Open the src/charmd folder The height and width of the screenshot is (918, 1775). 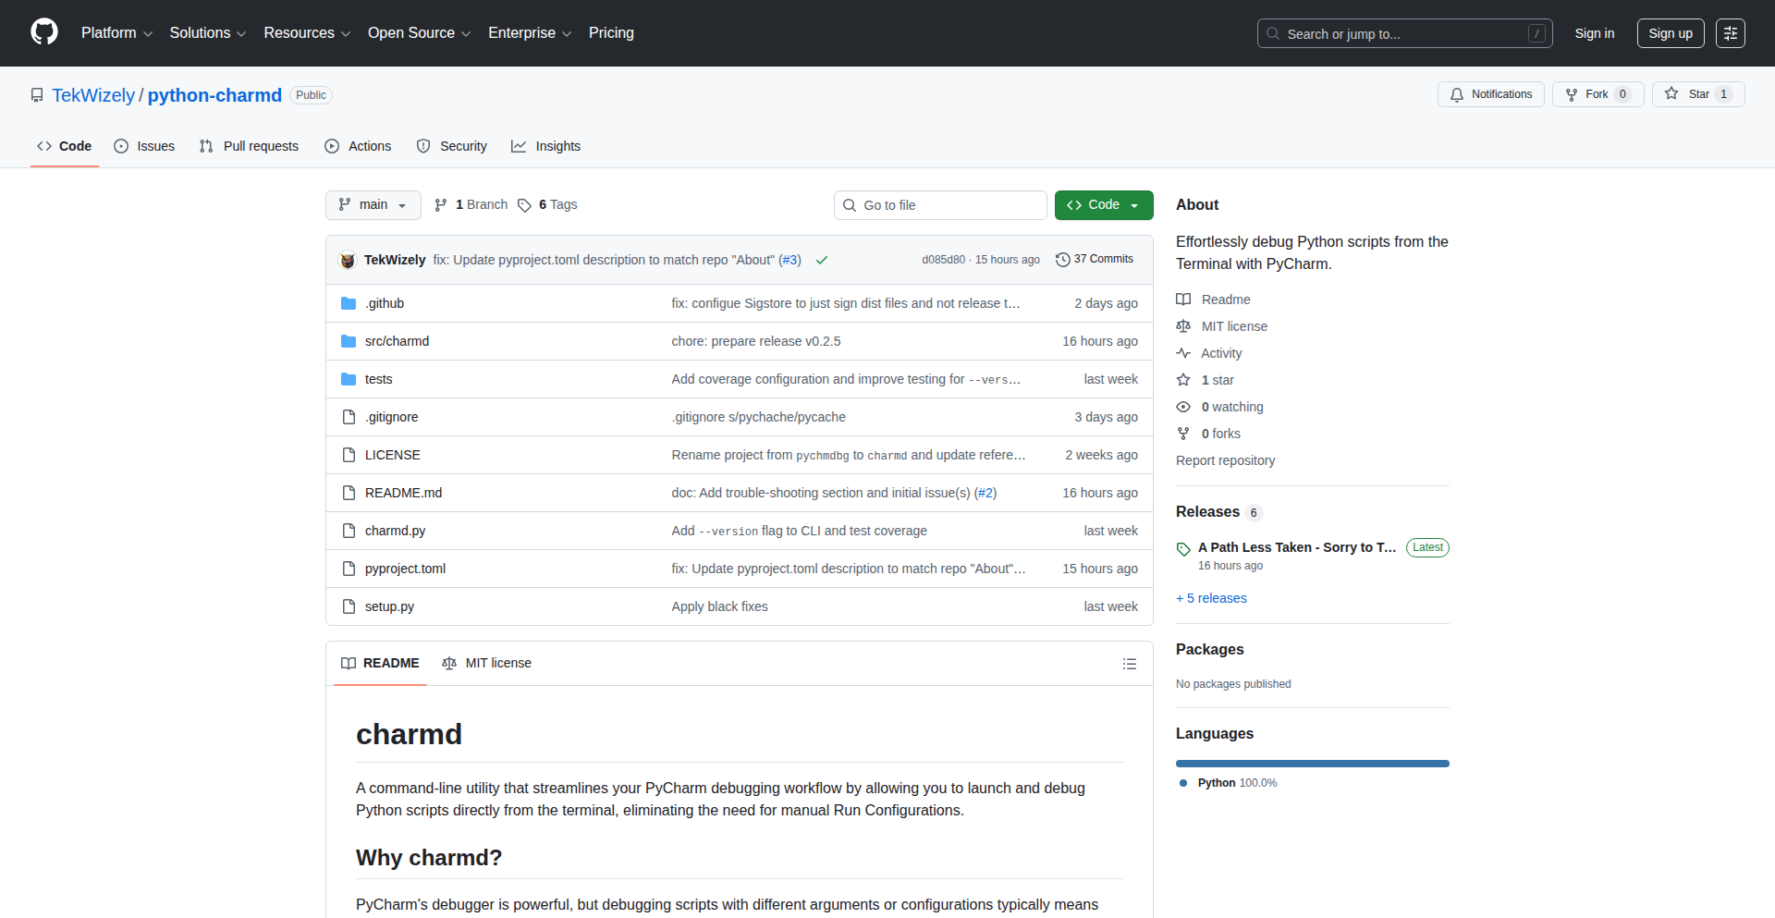coord(397,341)
